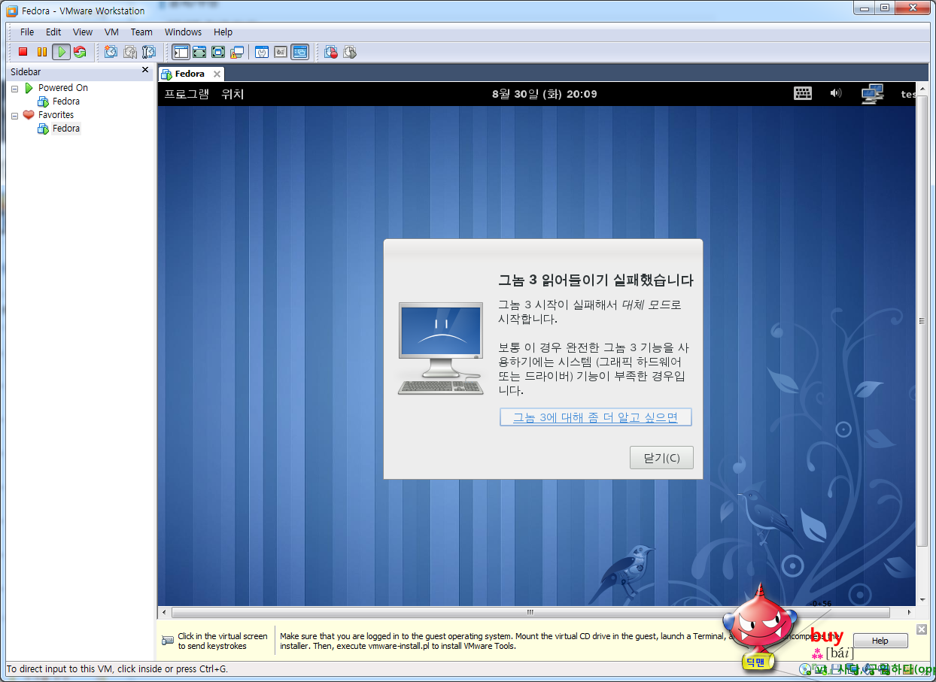Open the File menu

27,32
